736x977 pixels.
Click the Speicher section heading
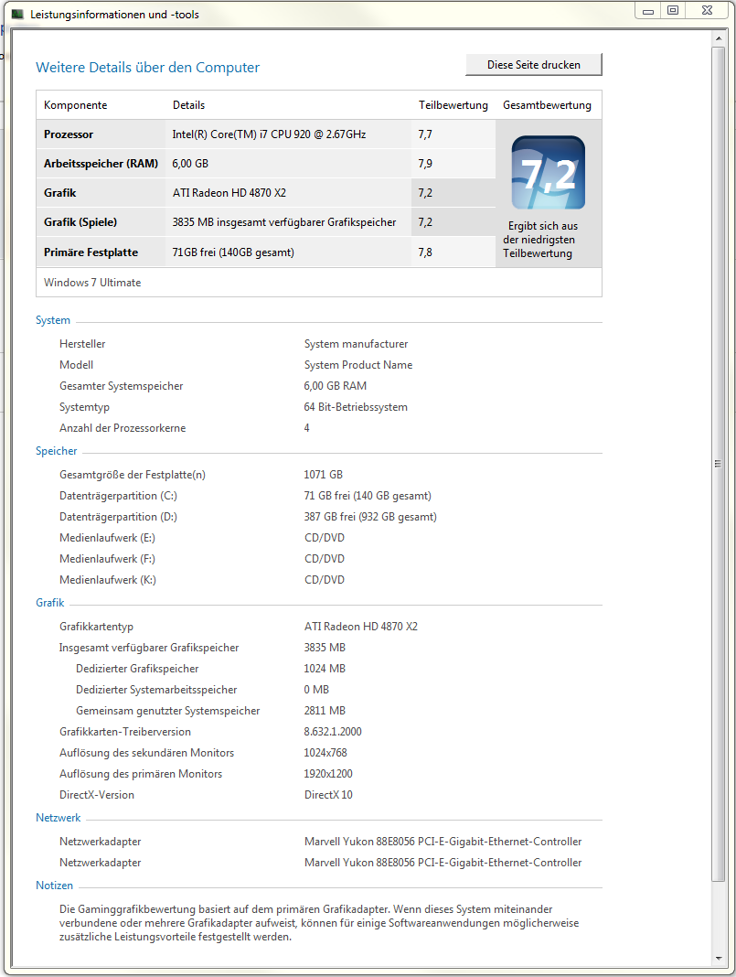click(56, 451)
